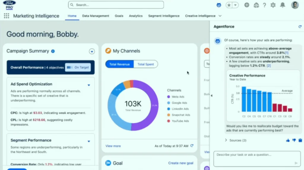This screenshot has height=170, width=304.
Task: Click the Meta Ads legend swatch
Action: (x=169, y=97)
